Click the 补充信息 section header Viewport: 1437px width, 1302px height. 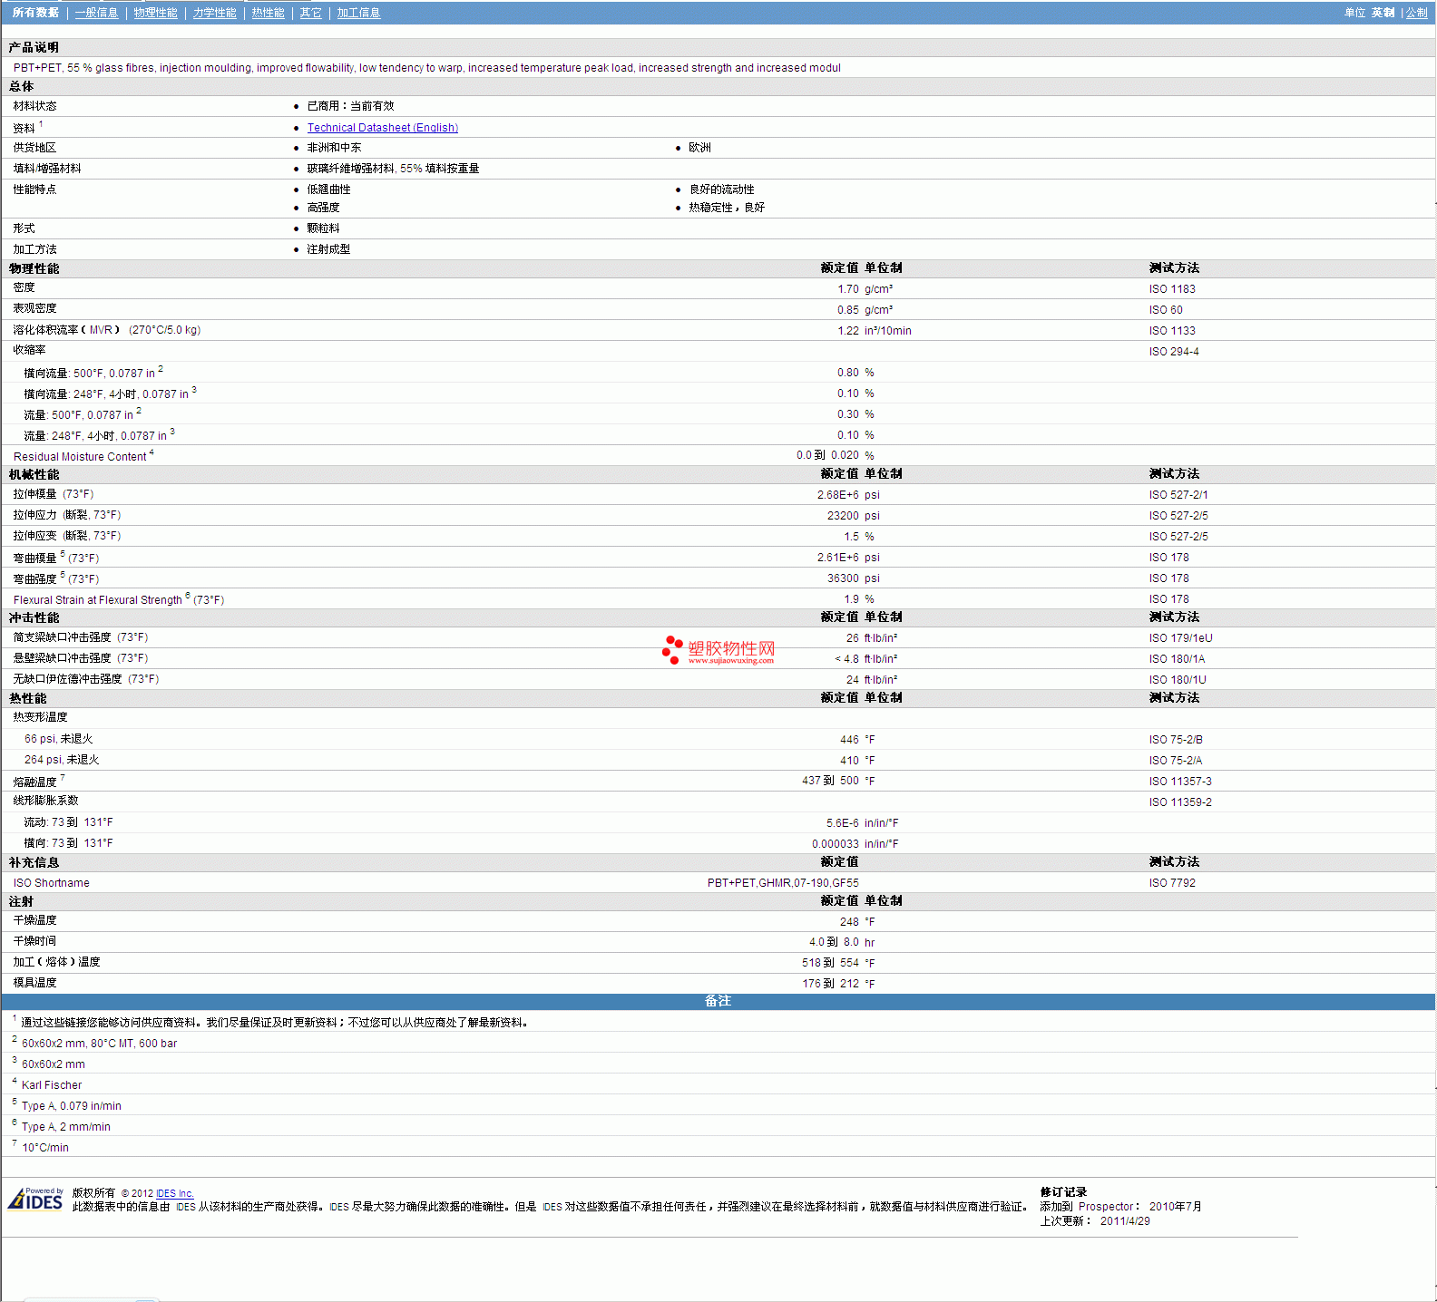tap(34, 862)
